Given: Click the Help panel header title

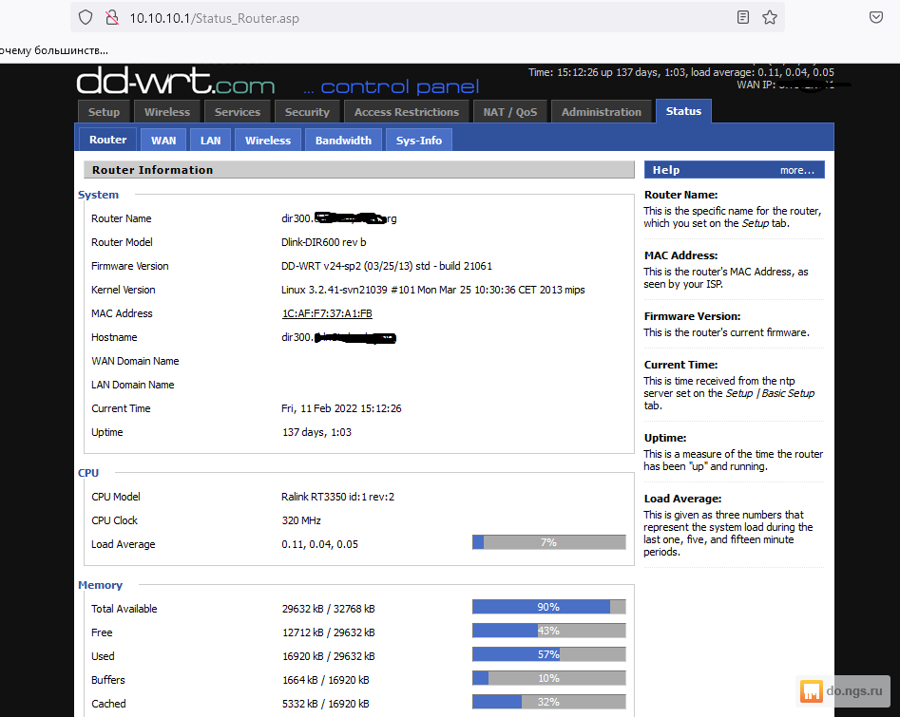Looking at the screenshot, I should [666, 170].
